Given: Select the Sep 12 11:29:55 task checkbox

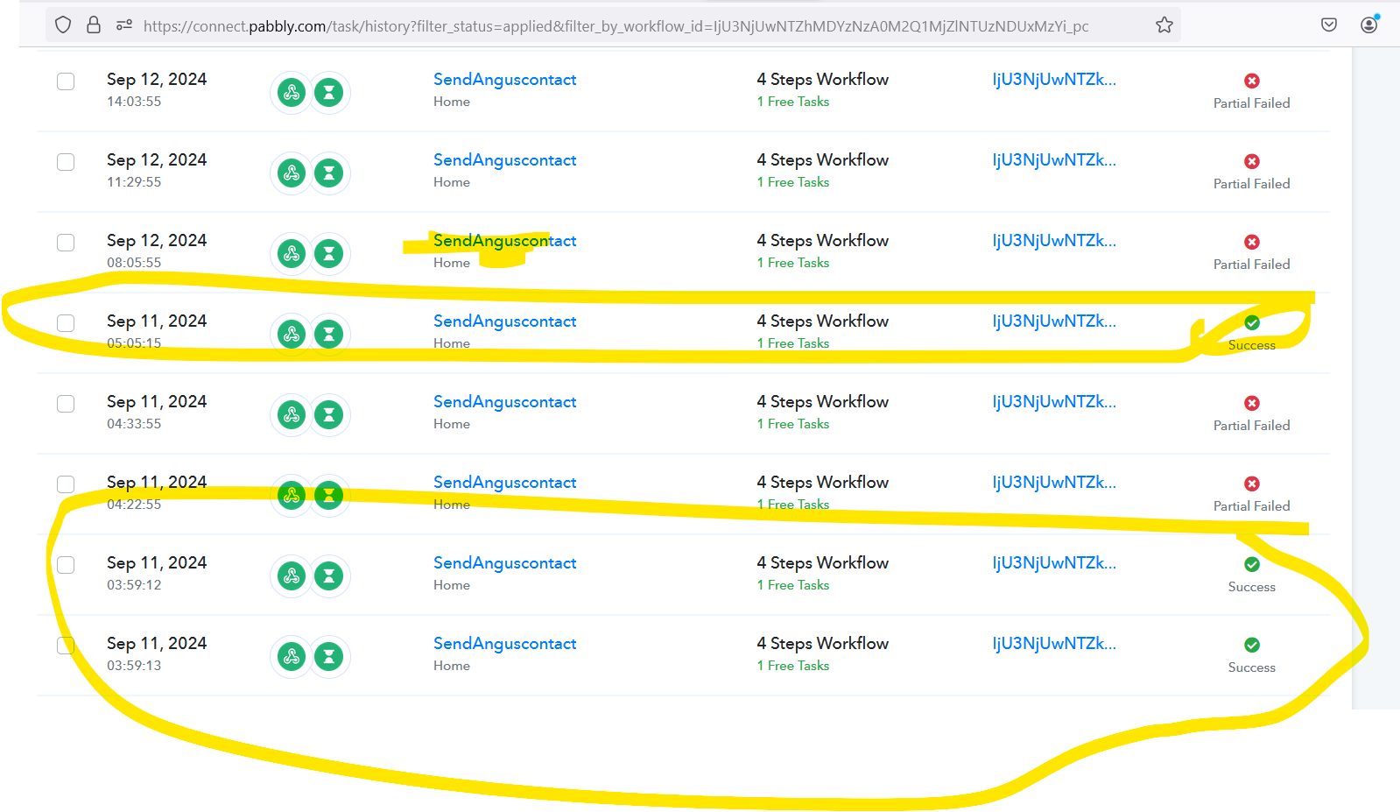Looking at the screenshot, I should (66, 162).
